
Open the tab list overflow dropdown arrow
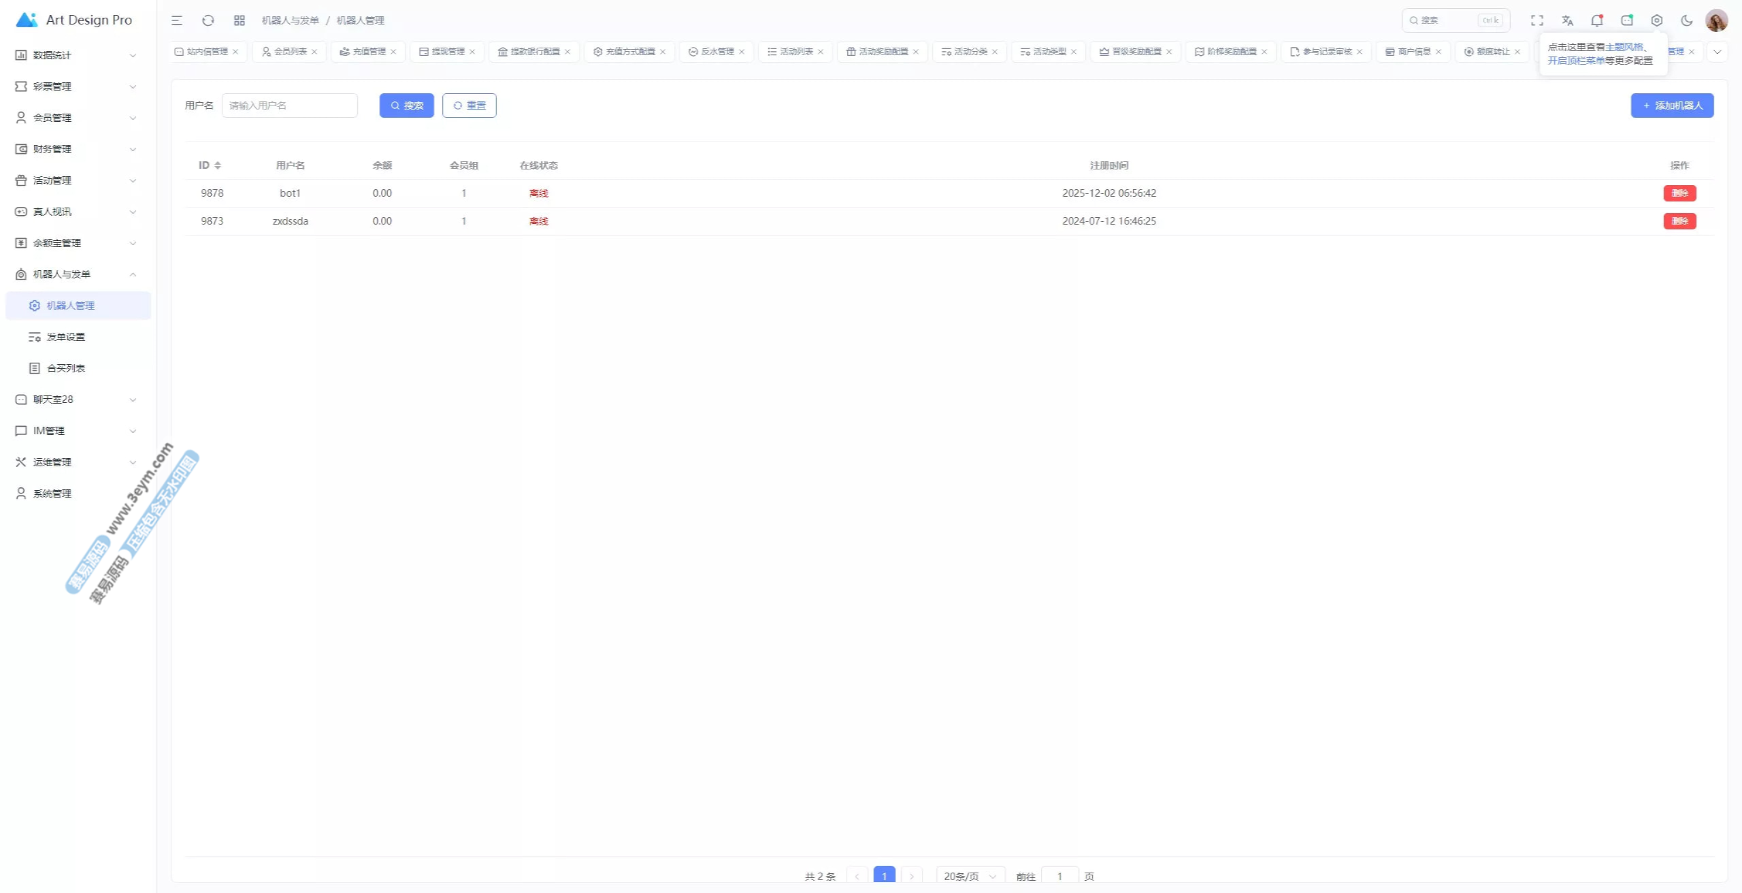tap(1718, 52)
